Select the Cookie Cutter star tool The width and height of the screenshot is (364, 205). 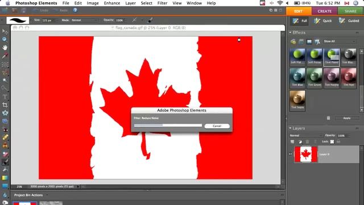pyautogui.click(x=5, y=113)
